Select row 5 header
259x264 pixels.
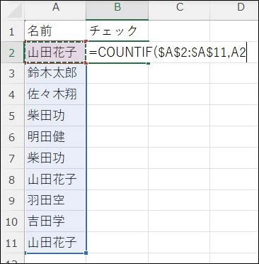coord(12,116)
